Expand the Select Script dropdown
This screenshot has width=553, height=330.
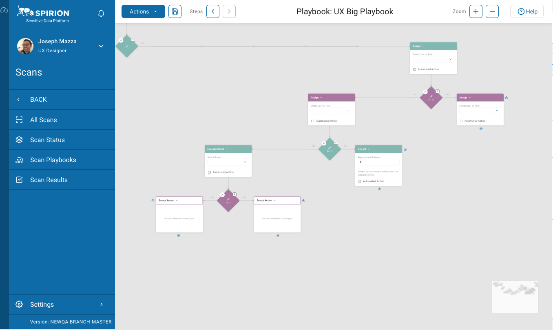(228, 162)
